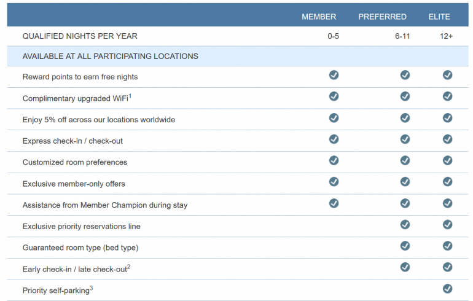Image resolution: width=473 pixels, height=301 pixels.
Task: Click the Available at All Participating Locations heading
Action: point(110,56)
